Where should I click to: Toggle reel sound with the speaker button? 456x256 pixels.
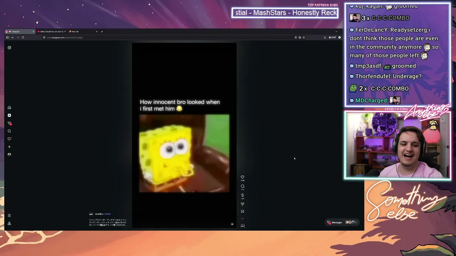tap(232, 224)
